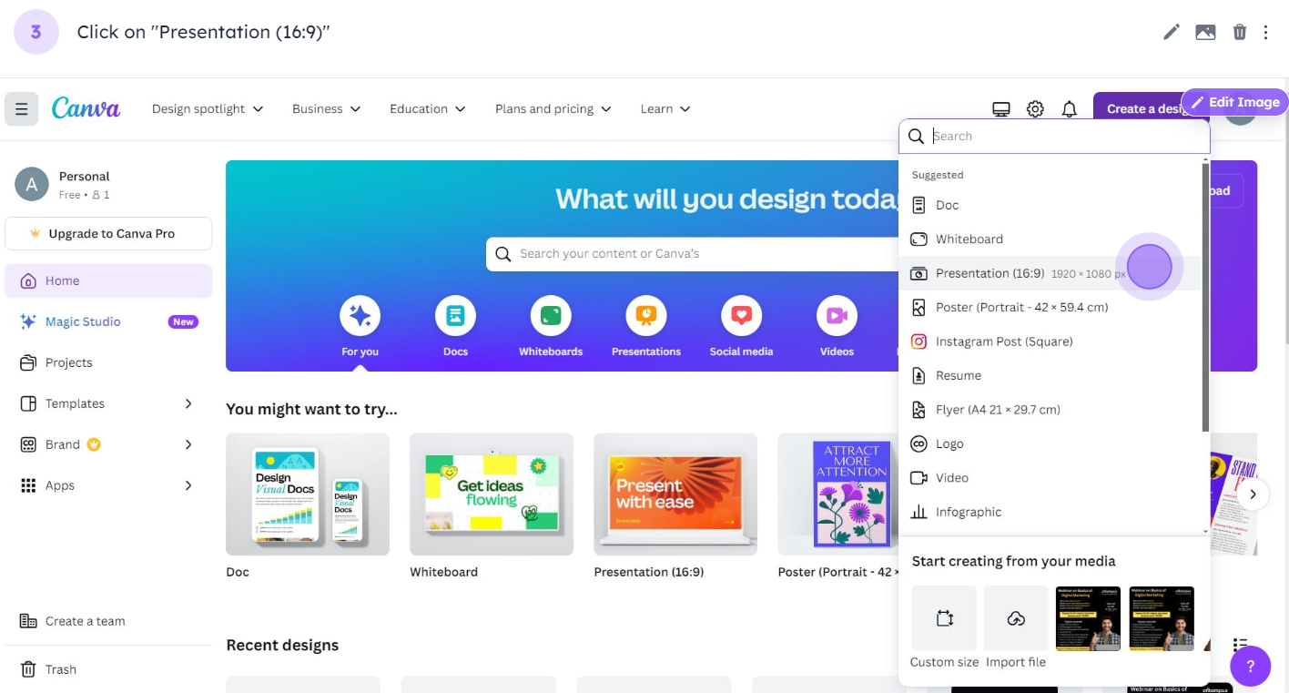Choose Presentation (16:9) from suggested list
1289x693 pixels.
click(x=1050, y=273)
